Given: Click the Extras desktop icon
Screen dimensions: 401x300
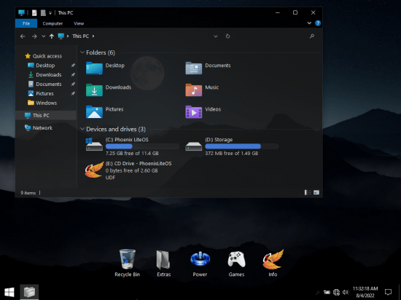Looking at the screenshot, I should coord(163,260).
